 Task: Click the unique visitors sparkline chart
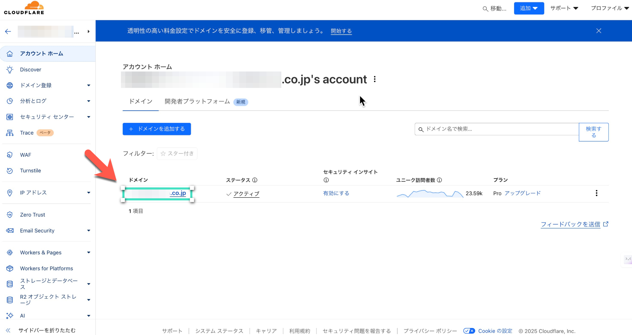coord(430,194)
